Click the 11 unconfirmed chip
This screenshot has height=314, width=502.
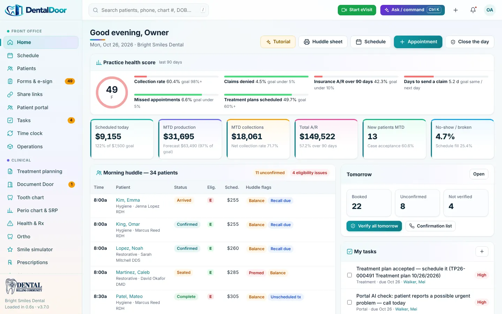click(x=270, y=173)
